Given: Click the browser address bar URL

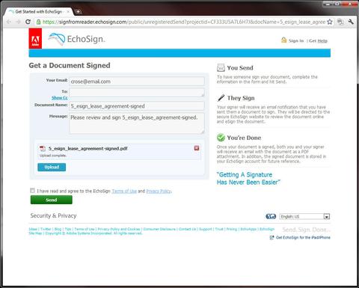Looking at the screenshot, I should coord(184,22).
